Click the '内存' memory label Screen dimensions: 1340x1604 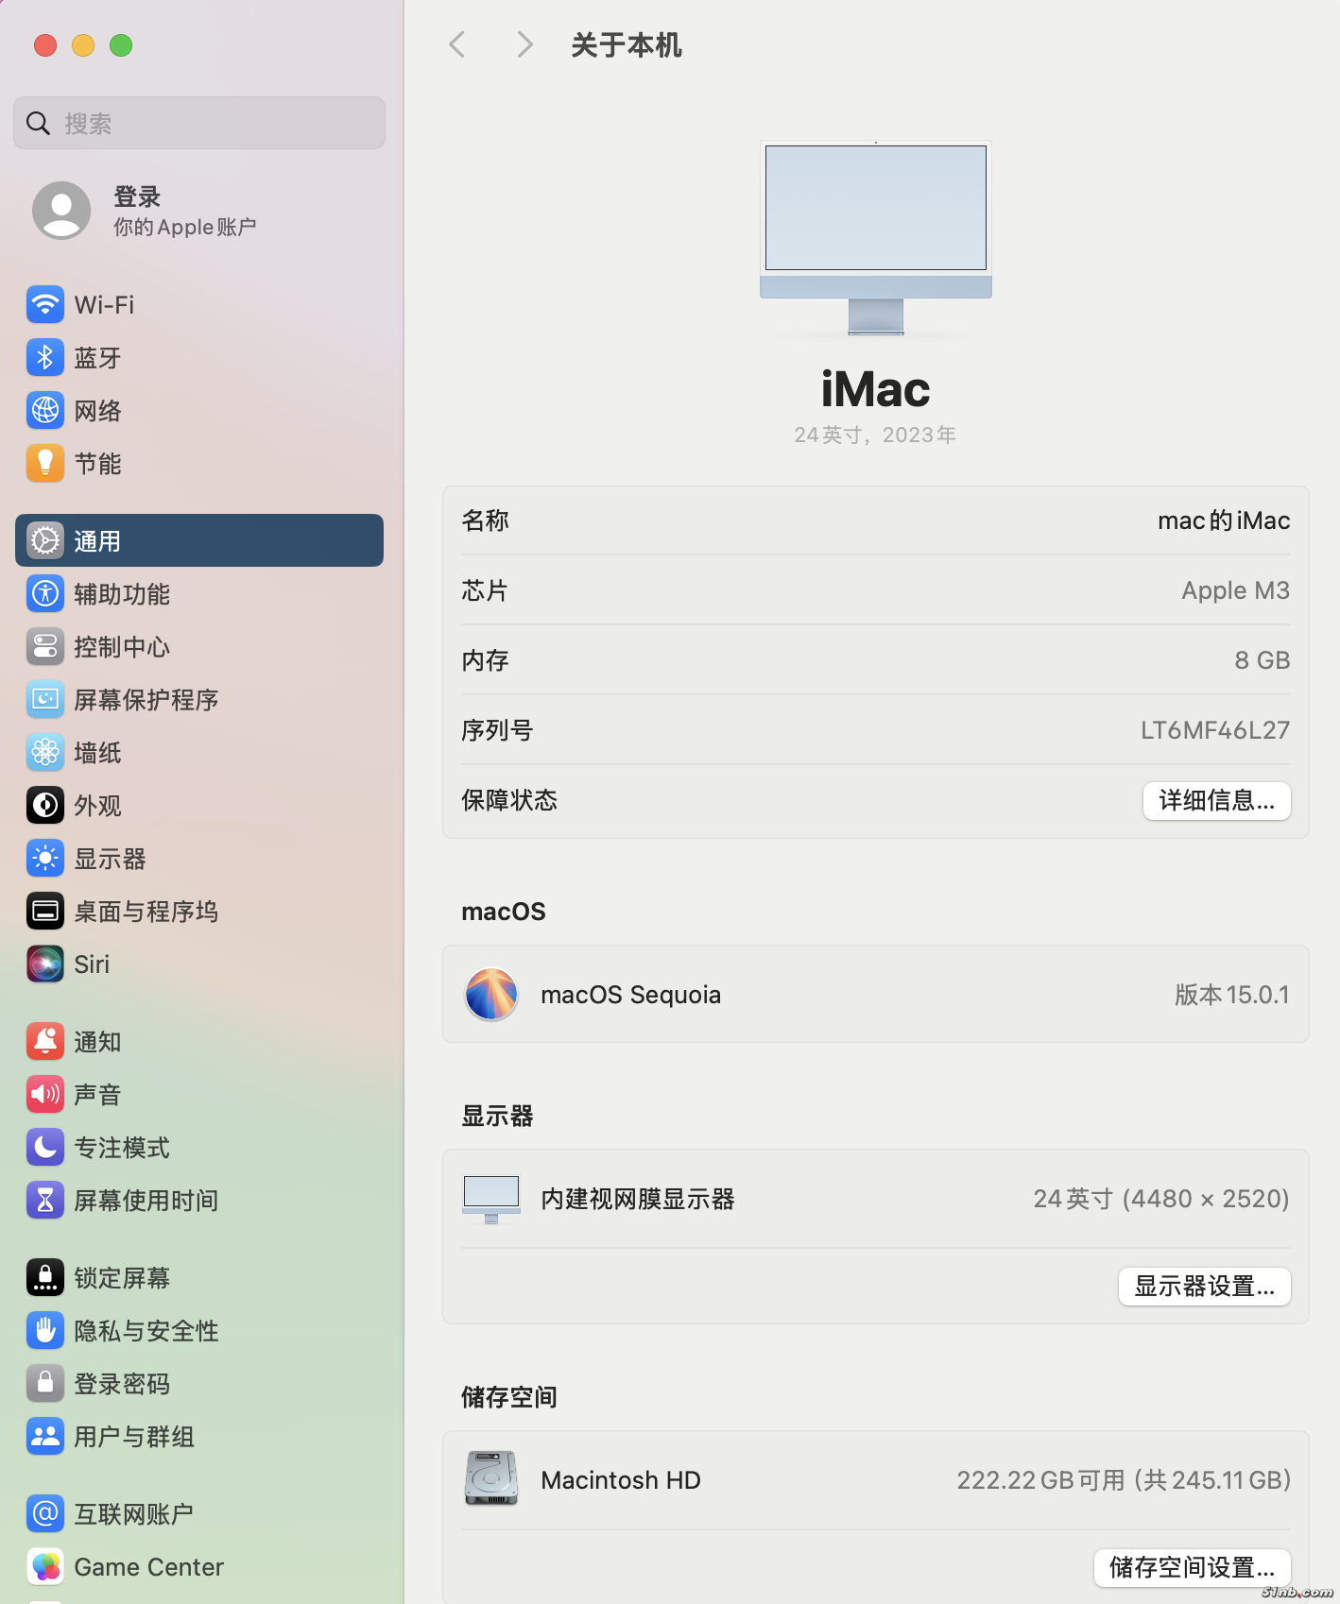click(x=486, y=660)
